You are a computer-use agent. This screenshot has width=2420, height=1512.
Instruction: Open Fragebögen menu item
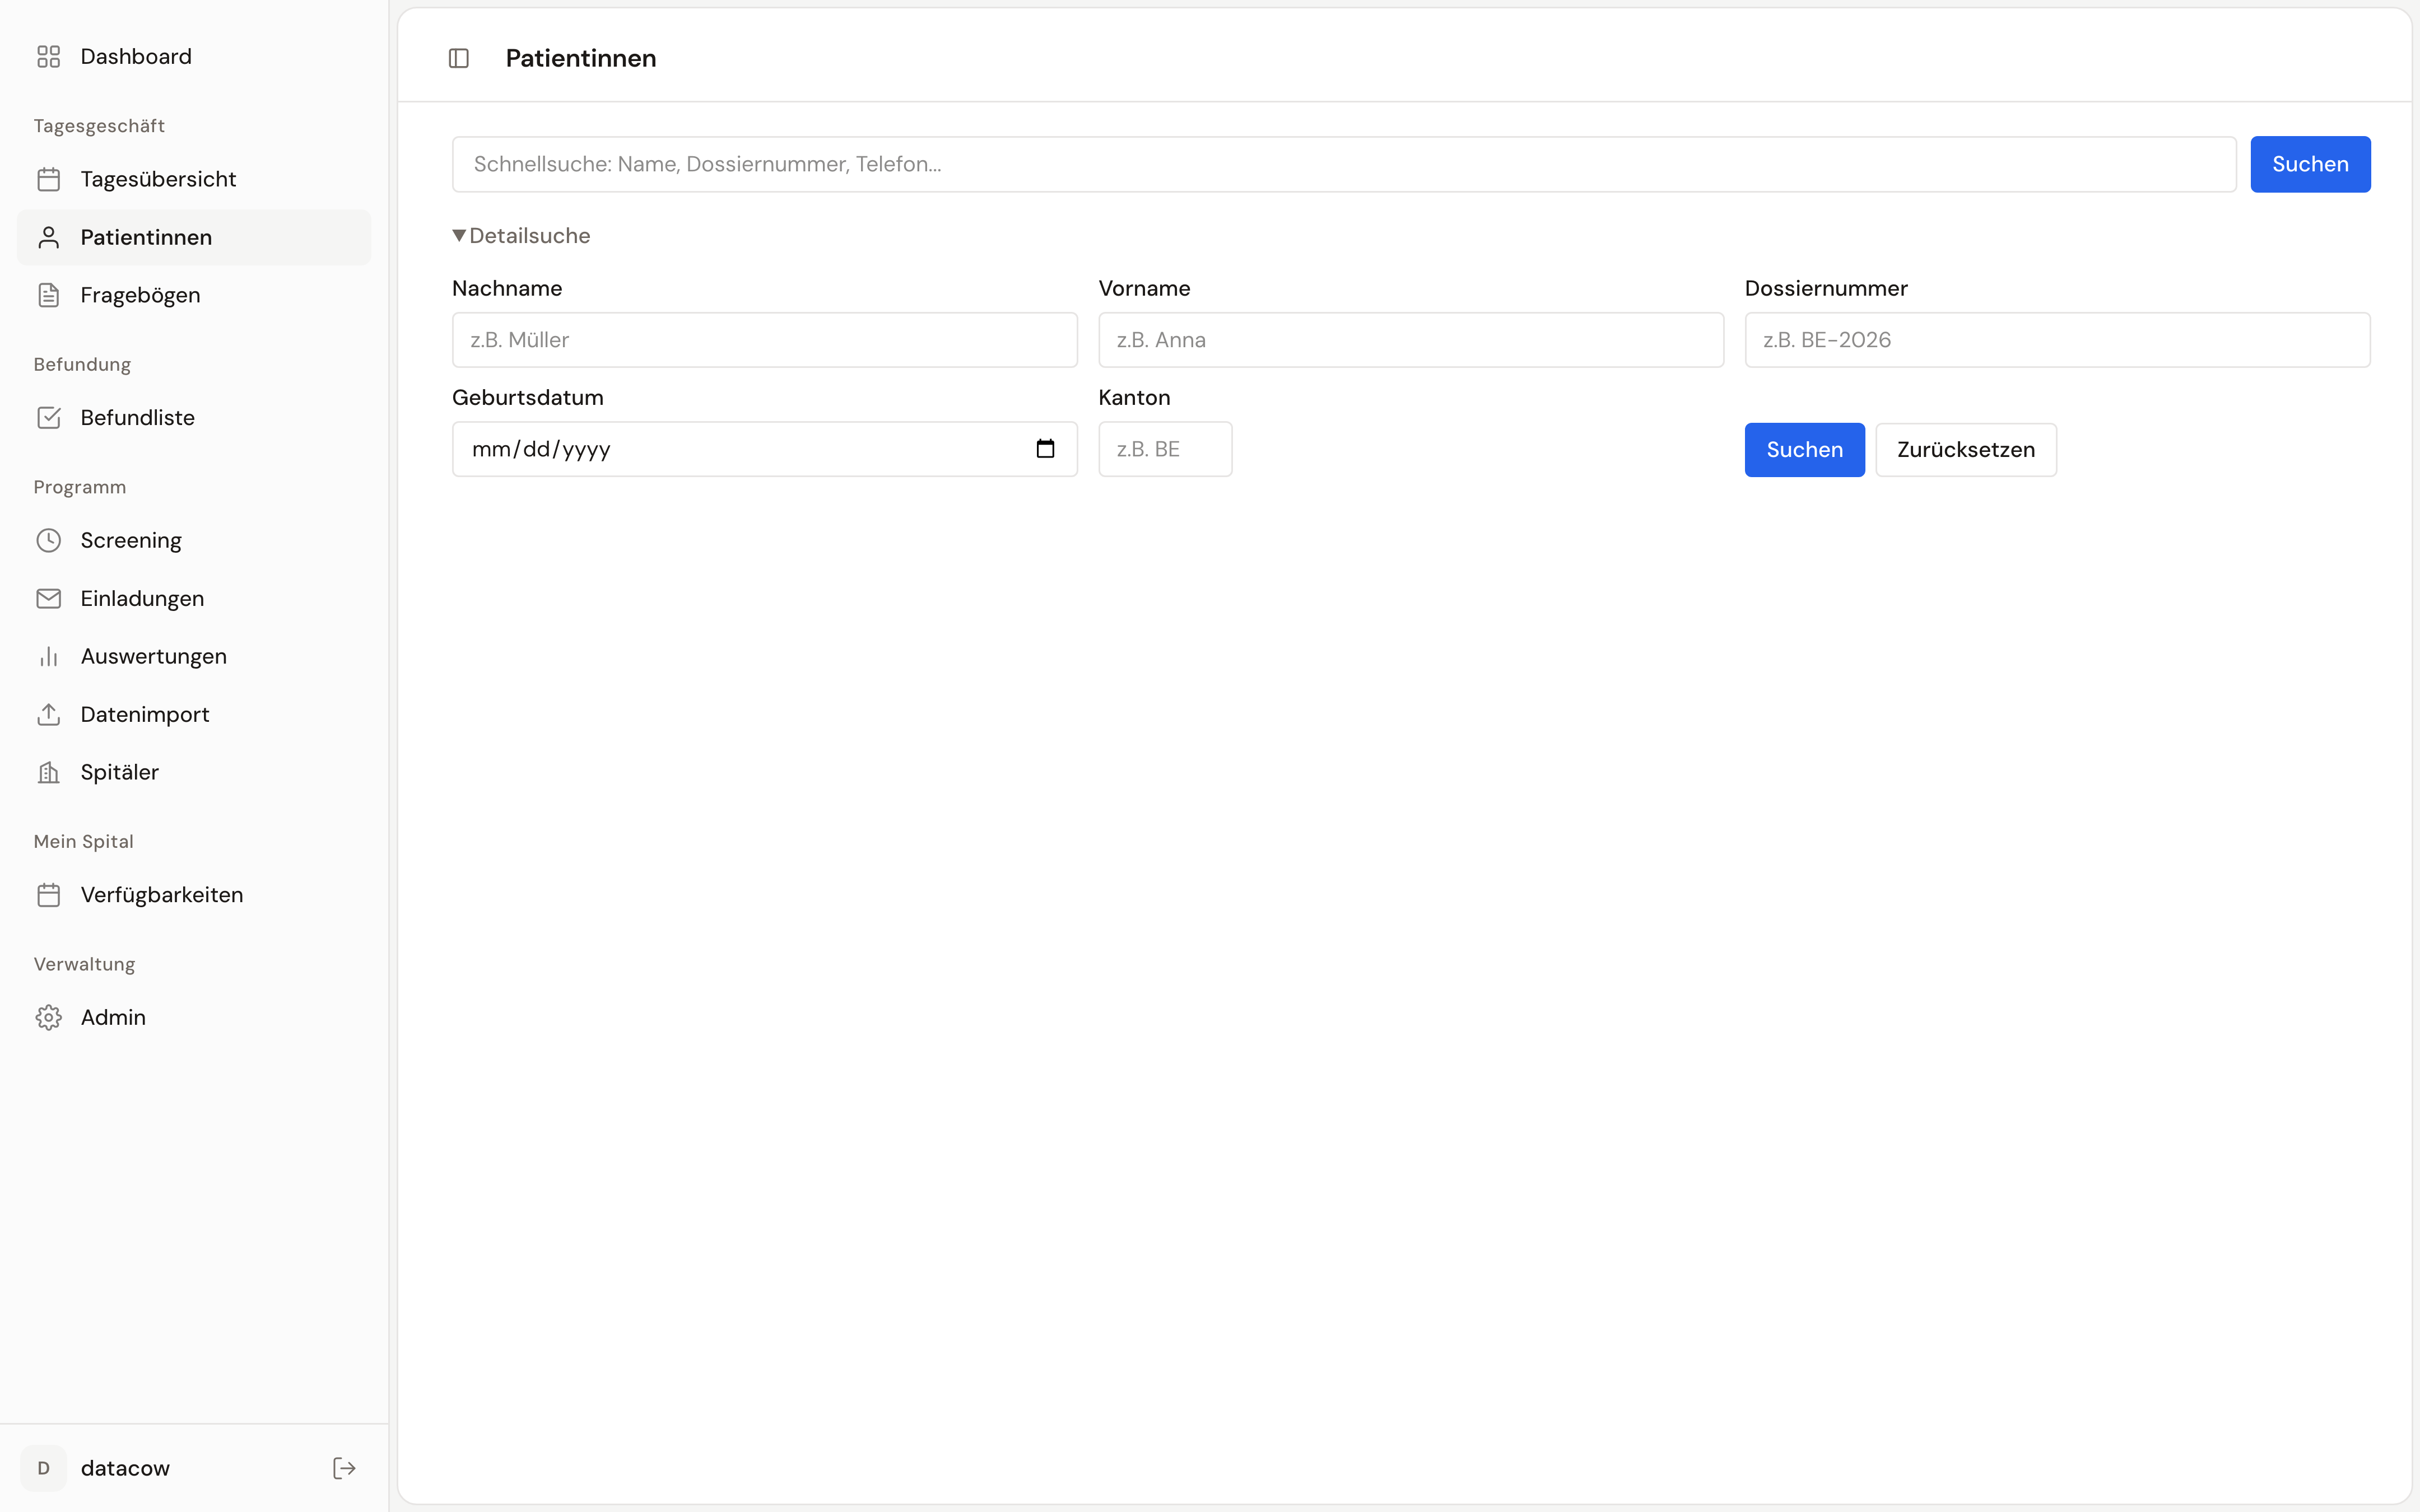coord(140,295)
